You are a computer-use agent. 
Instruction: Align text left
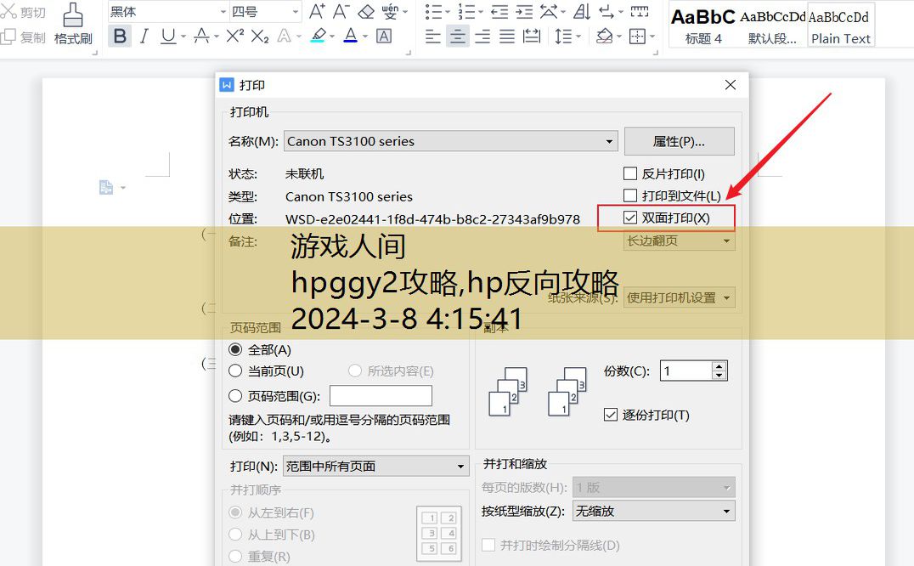(432, 37)
